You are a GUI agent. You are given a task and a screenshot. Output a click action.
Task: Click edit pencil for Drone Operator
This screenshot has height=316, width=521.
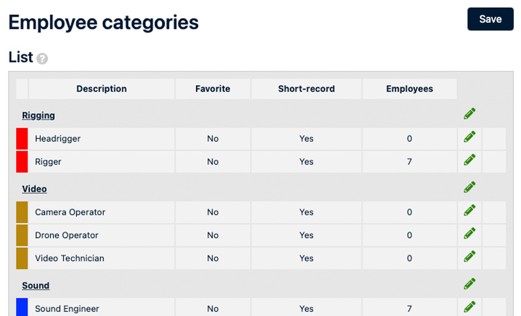tap(470, 234)
